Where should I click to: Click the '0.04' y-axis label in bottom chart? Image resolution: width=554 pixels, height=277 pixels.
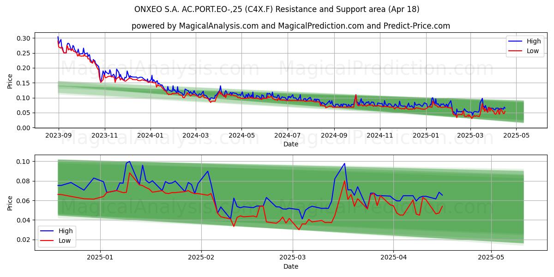pyautogui.click(x=23, y=220)
